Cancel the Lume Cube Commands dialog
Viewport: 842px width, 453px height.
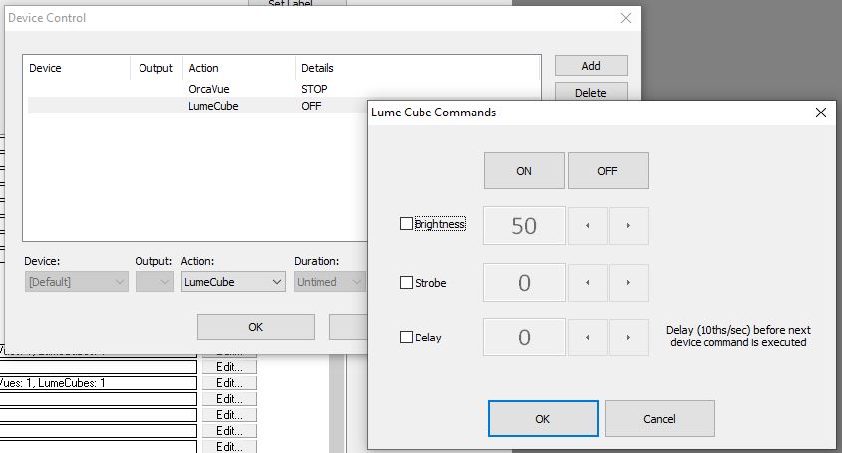(660, 418)
